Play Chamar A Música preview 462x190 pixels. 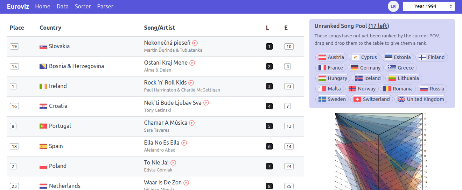(192, 123)
